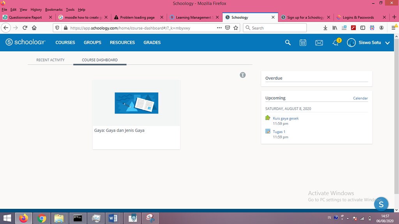Open the notifications bell icon
The image size is (399, 224).
(x=336, y=42)
